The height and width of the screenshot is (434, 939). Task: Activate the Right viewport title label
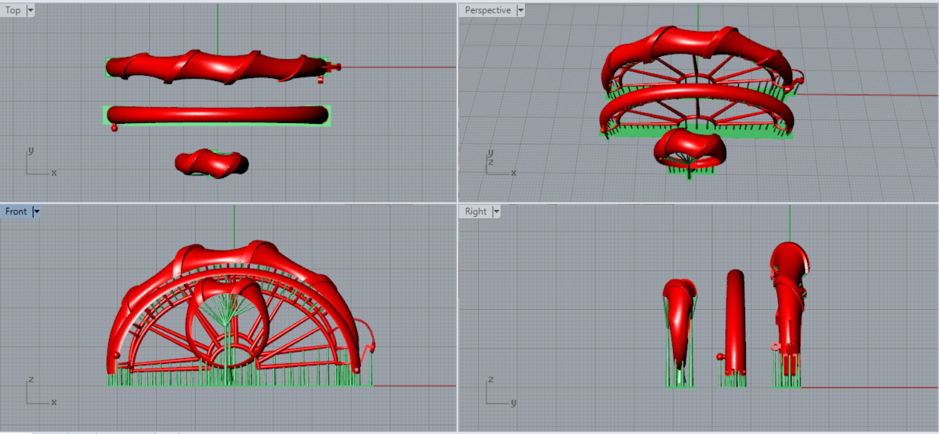[x=476, y=212]
